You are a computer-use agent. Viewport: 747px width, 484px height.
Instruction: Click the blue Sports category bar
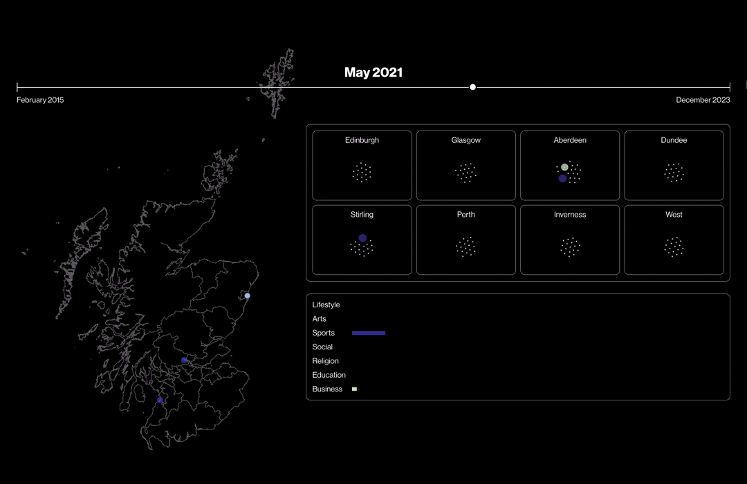pos(368,333)
